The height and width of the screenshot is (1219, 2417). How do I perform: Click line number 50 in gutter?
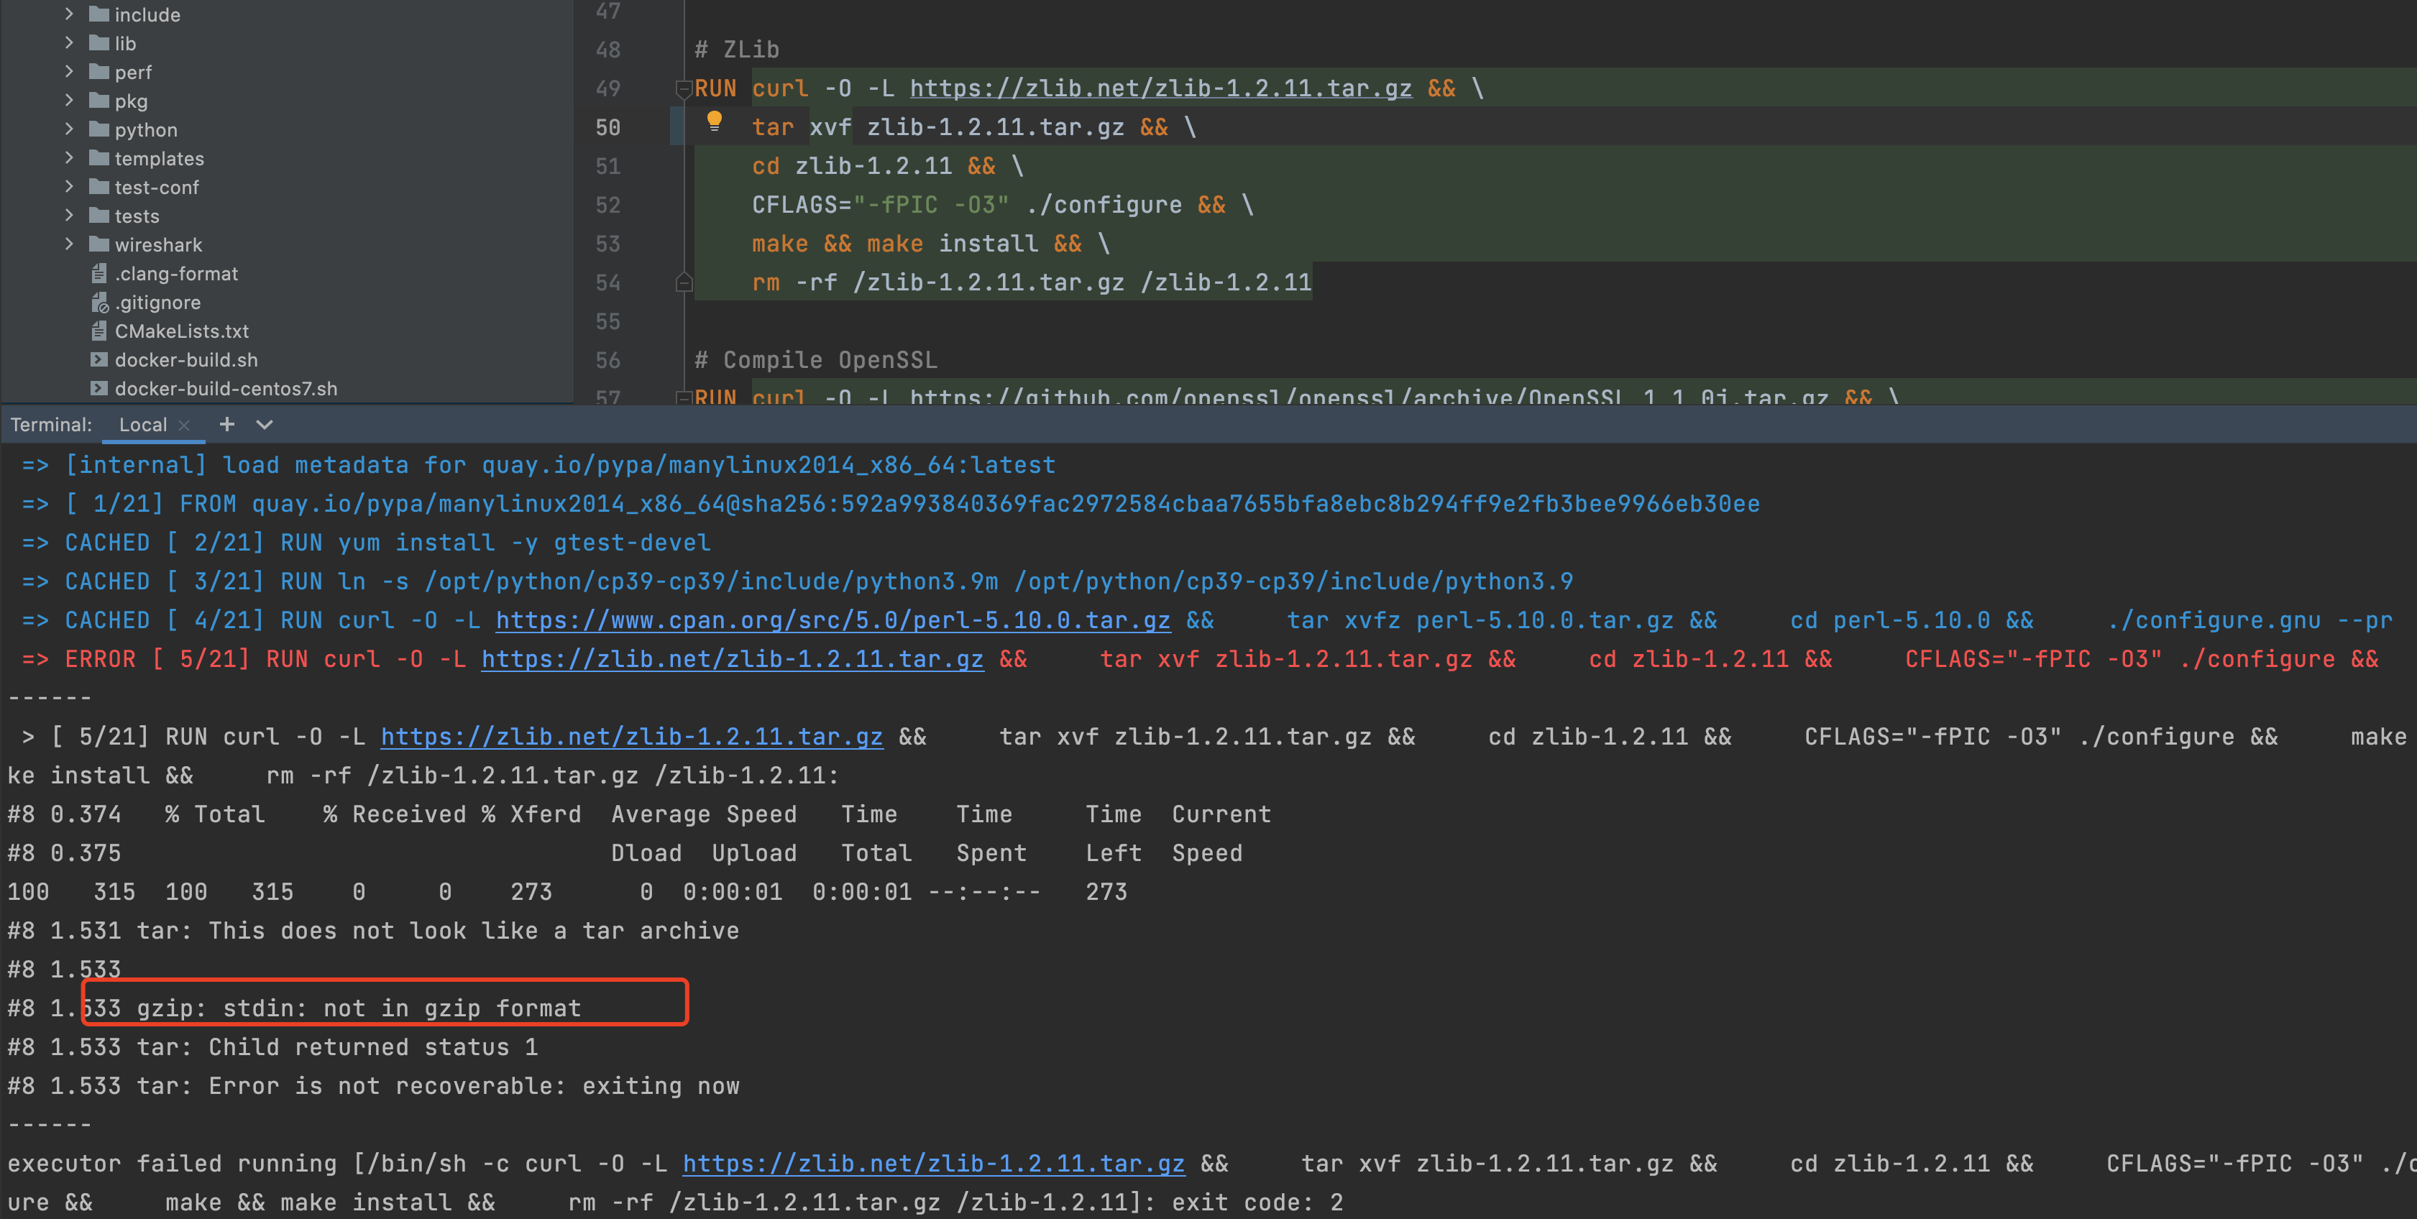(608, 128)
